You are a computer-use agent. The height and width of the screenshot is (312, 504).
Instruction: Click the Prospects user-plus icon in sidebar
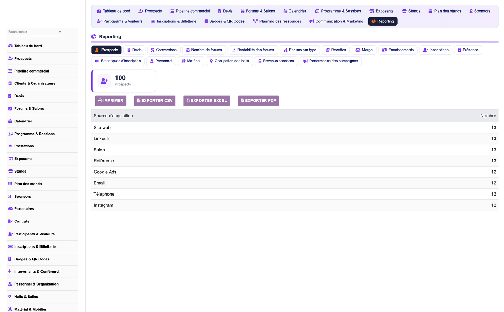click(x=10, y=59)
